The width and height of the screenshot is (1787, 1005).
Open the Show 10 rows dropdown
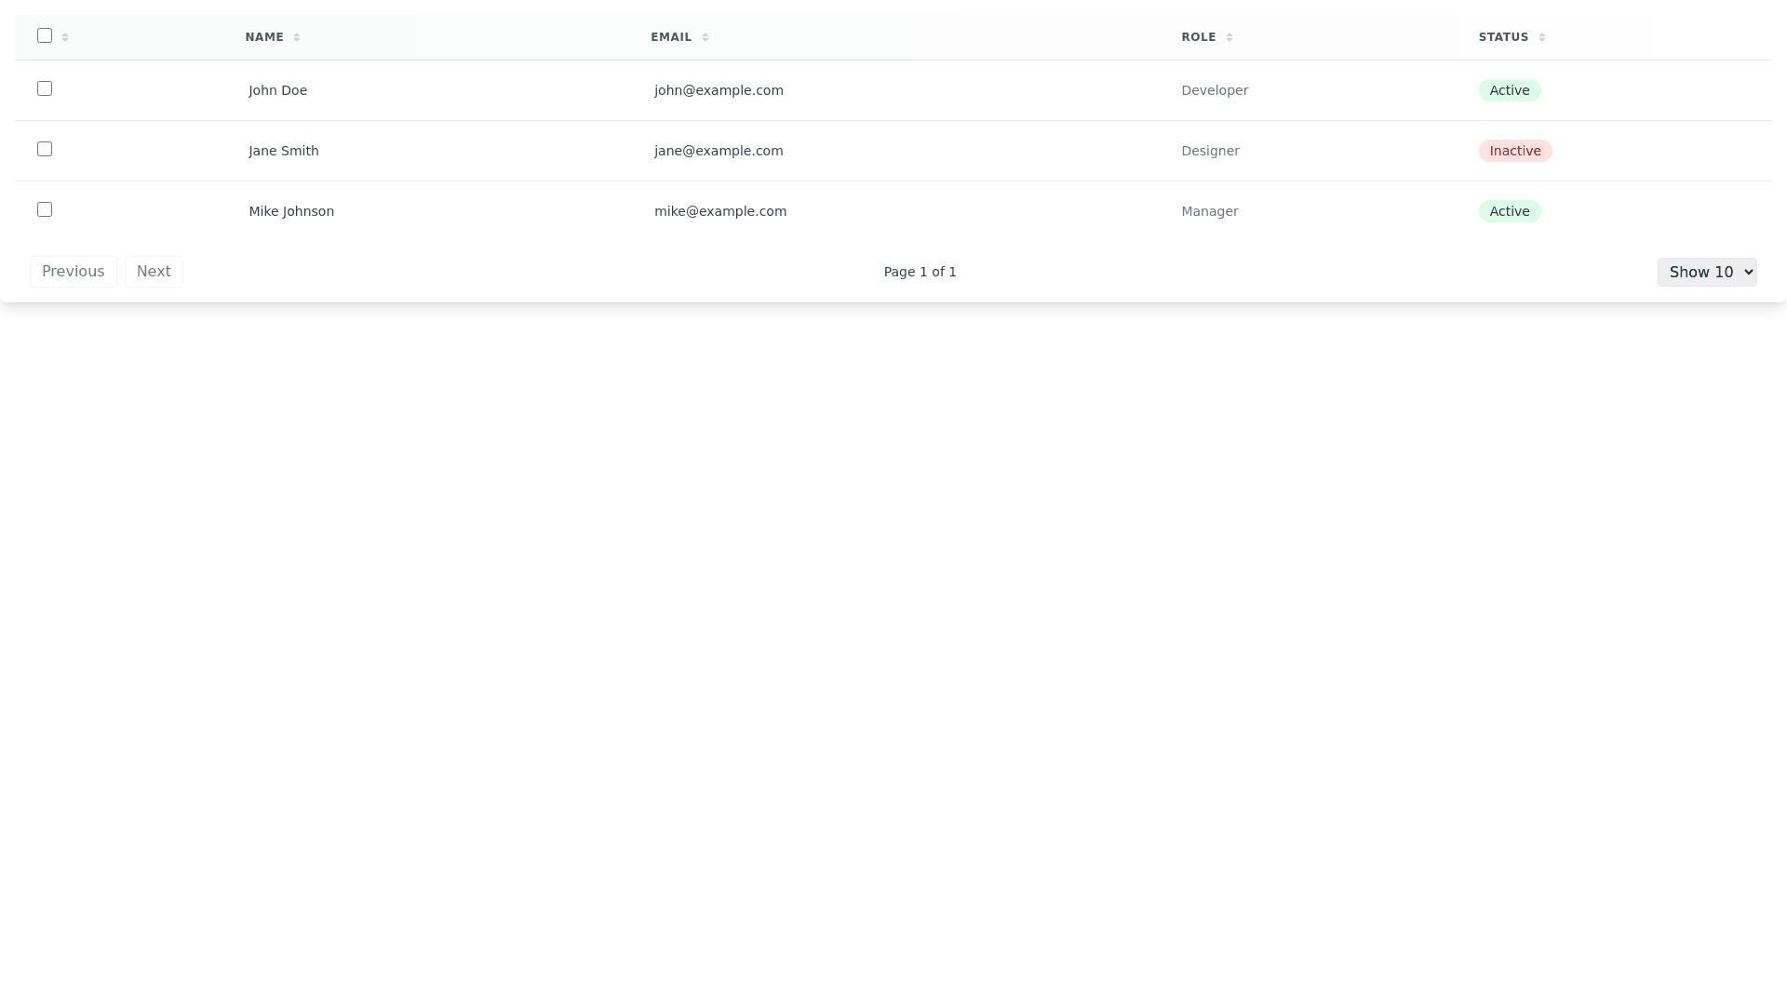coord(1706,272)
